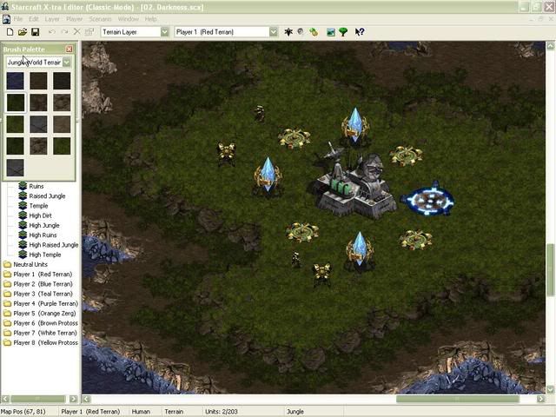Select Temple in terrain tree

tap(38, 206)
